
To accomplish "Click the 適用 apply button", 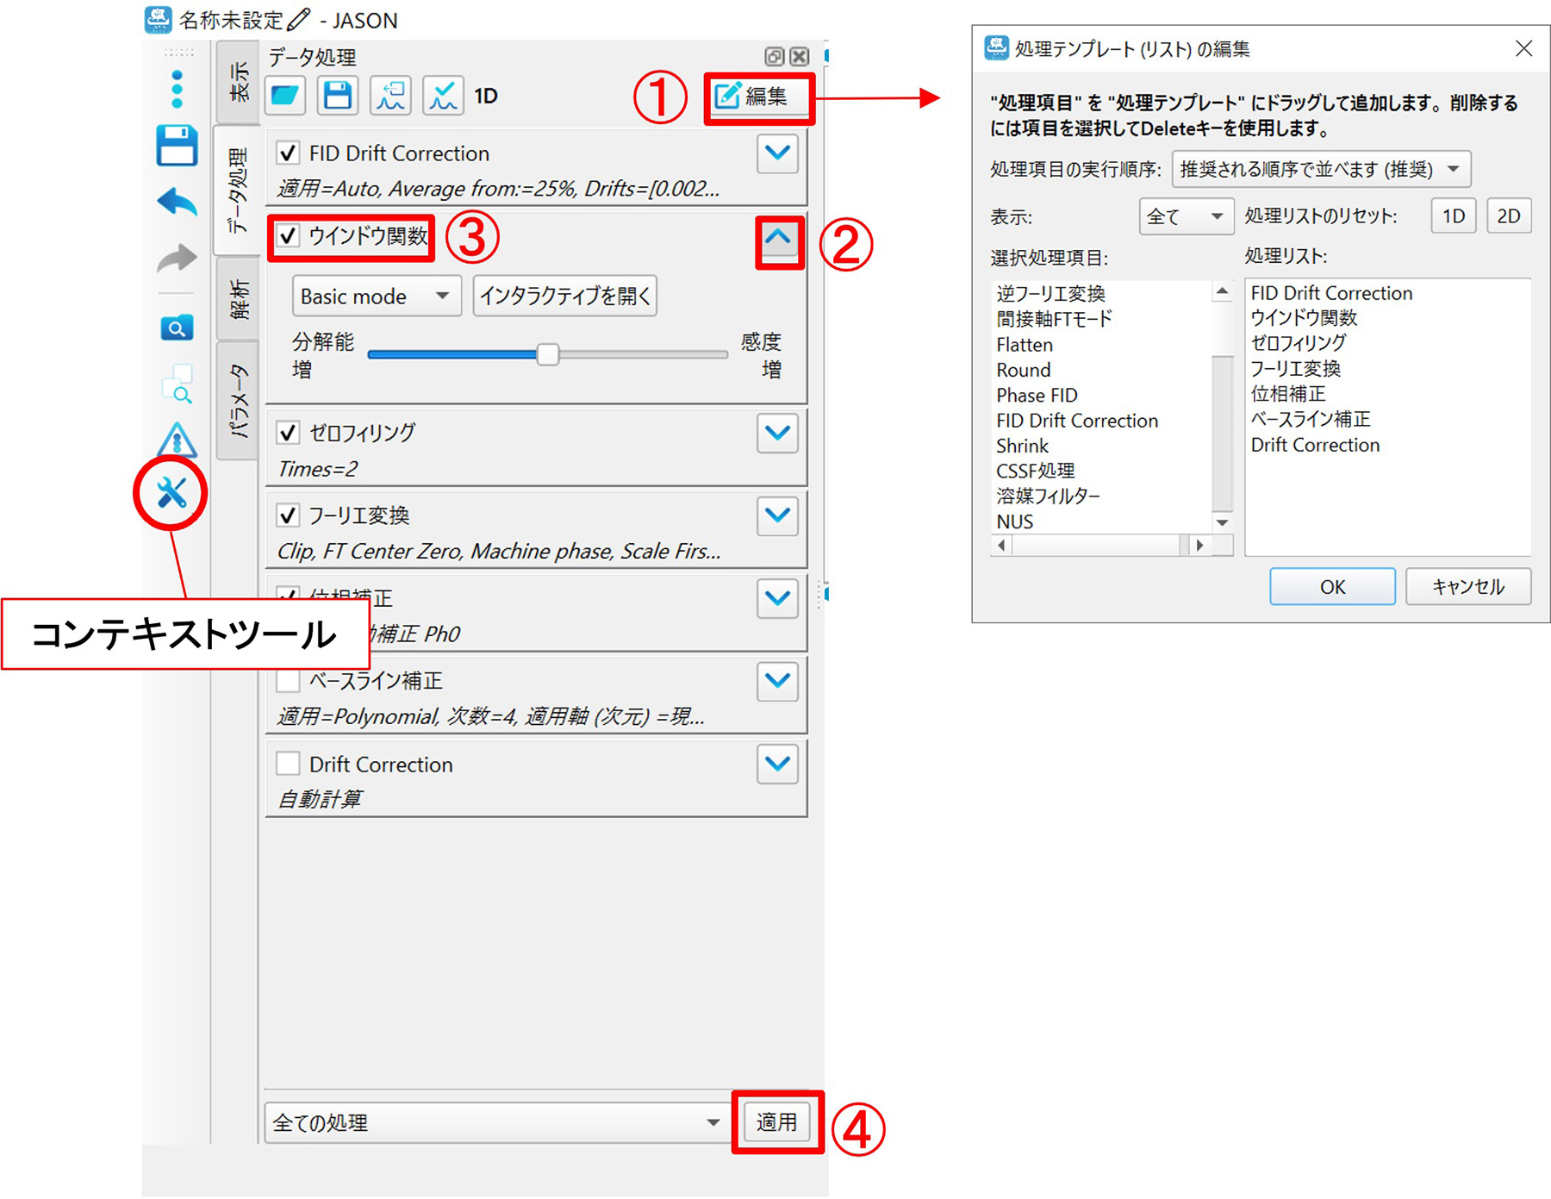I will pos(776,1122).
